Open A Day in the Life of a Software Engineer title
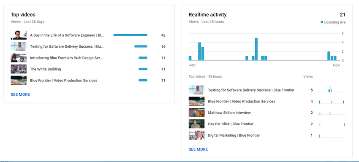The image size is (359, 162). pyautogui.click(x=67, y=35)
